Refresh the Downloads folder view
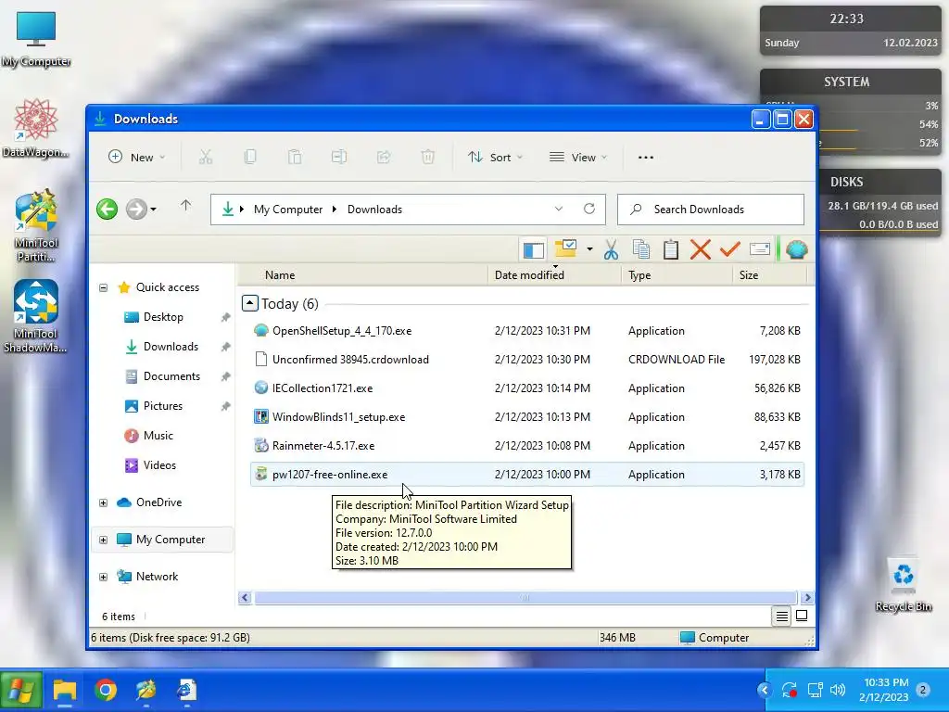949x712 pixels. (588, 209)
